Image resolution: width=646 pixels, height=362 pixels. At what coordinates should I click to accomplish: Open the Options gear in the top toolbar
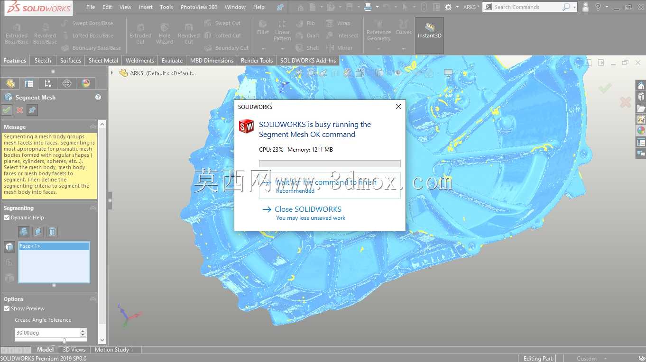[448, 7]
